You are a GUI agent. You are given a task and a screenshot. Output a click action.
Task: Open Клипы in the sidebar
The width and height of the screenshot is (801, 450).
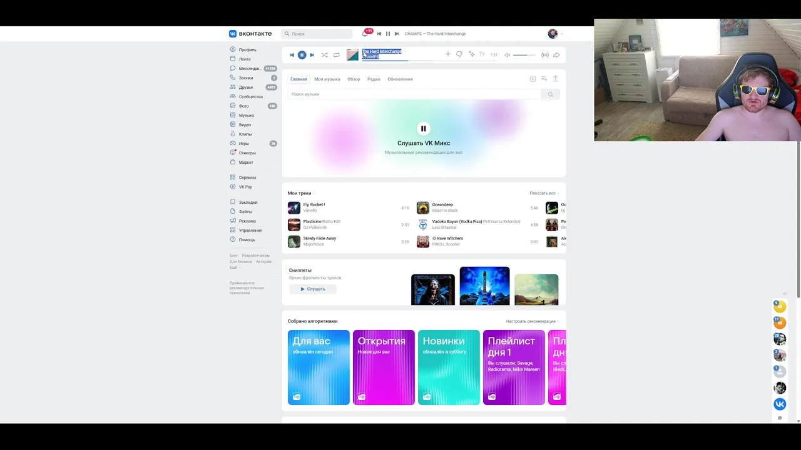pos(245,134)
